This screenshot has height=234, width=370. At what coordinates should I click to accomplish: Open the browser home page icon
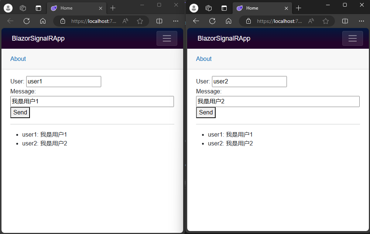(42, 21)
